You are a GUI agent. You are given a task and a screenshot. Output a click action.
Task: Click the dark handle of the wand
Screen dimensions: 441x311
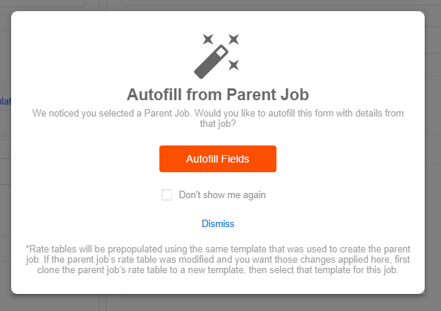(x=208, y=65)
